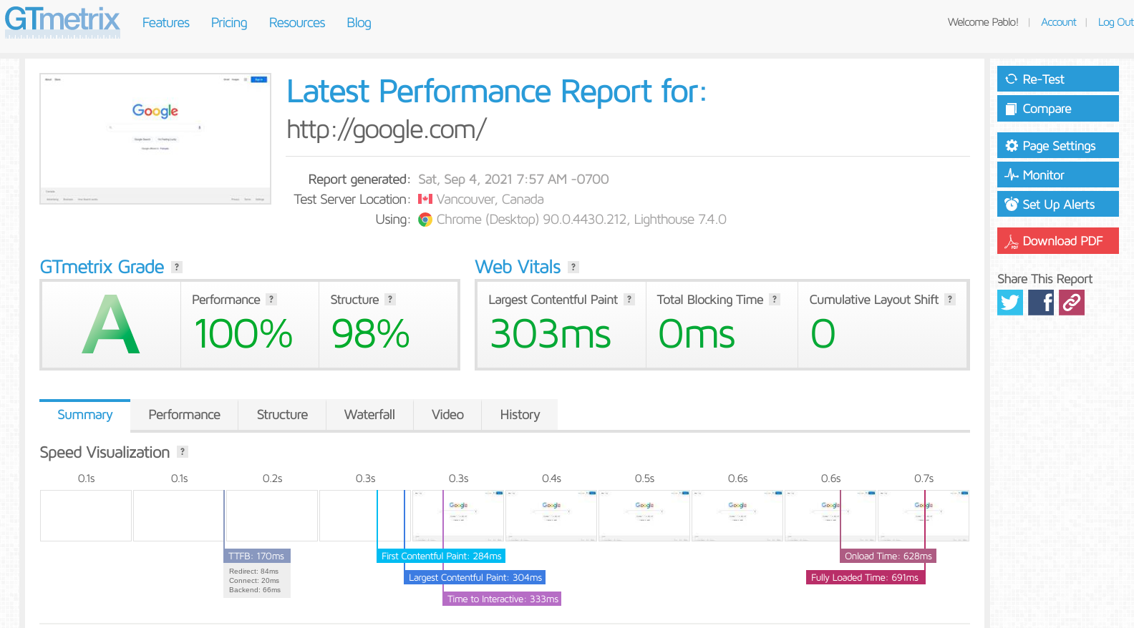Click help icon next to Speed Visualization

(x=183, y=452)
